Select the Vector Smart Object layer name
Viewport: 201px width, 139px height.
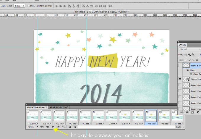(x=196, y=79)
